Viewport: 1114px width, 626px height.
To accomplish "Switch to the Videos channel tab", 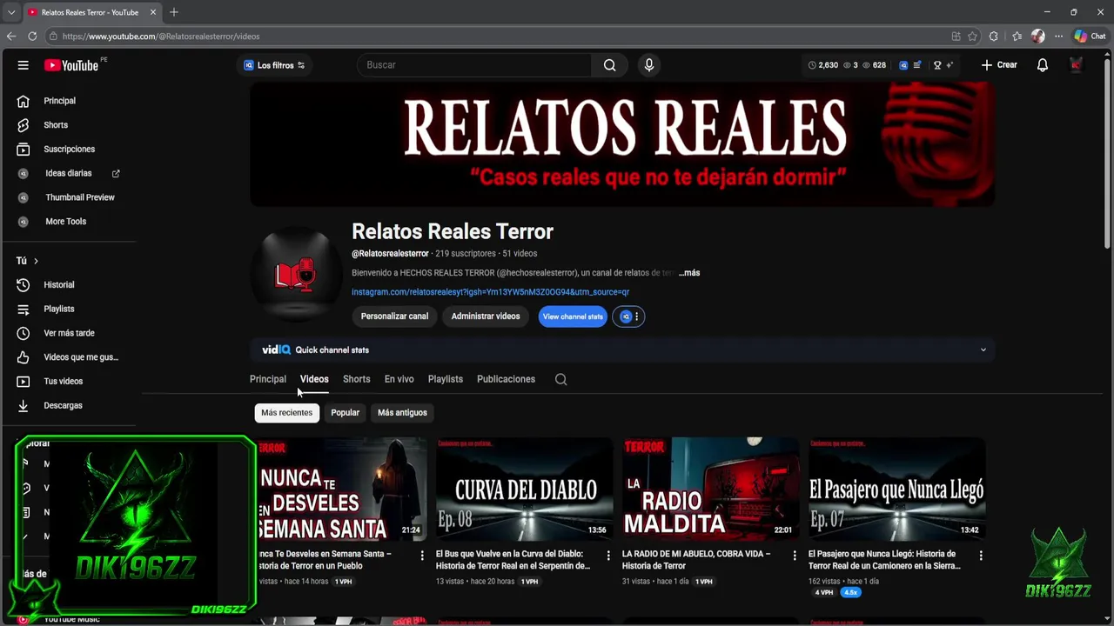I will (x=314, y=379).
